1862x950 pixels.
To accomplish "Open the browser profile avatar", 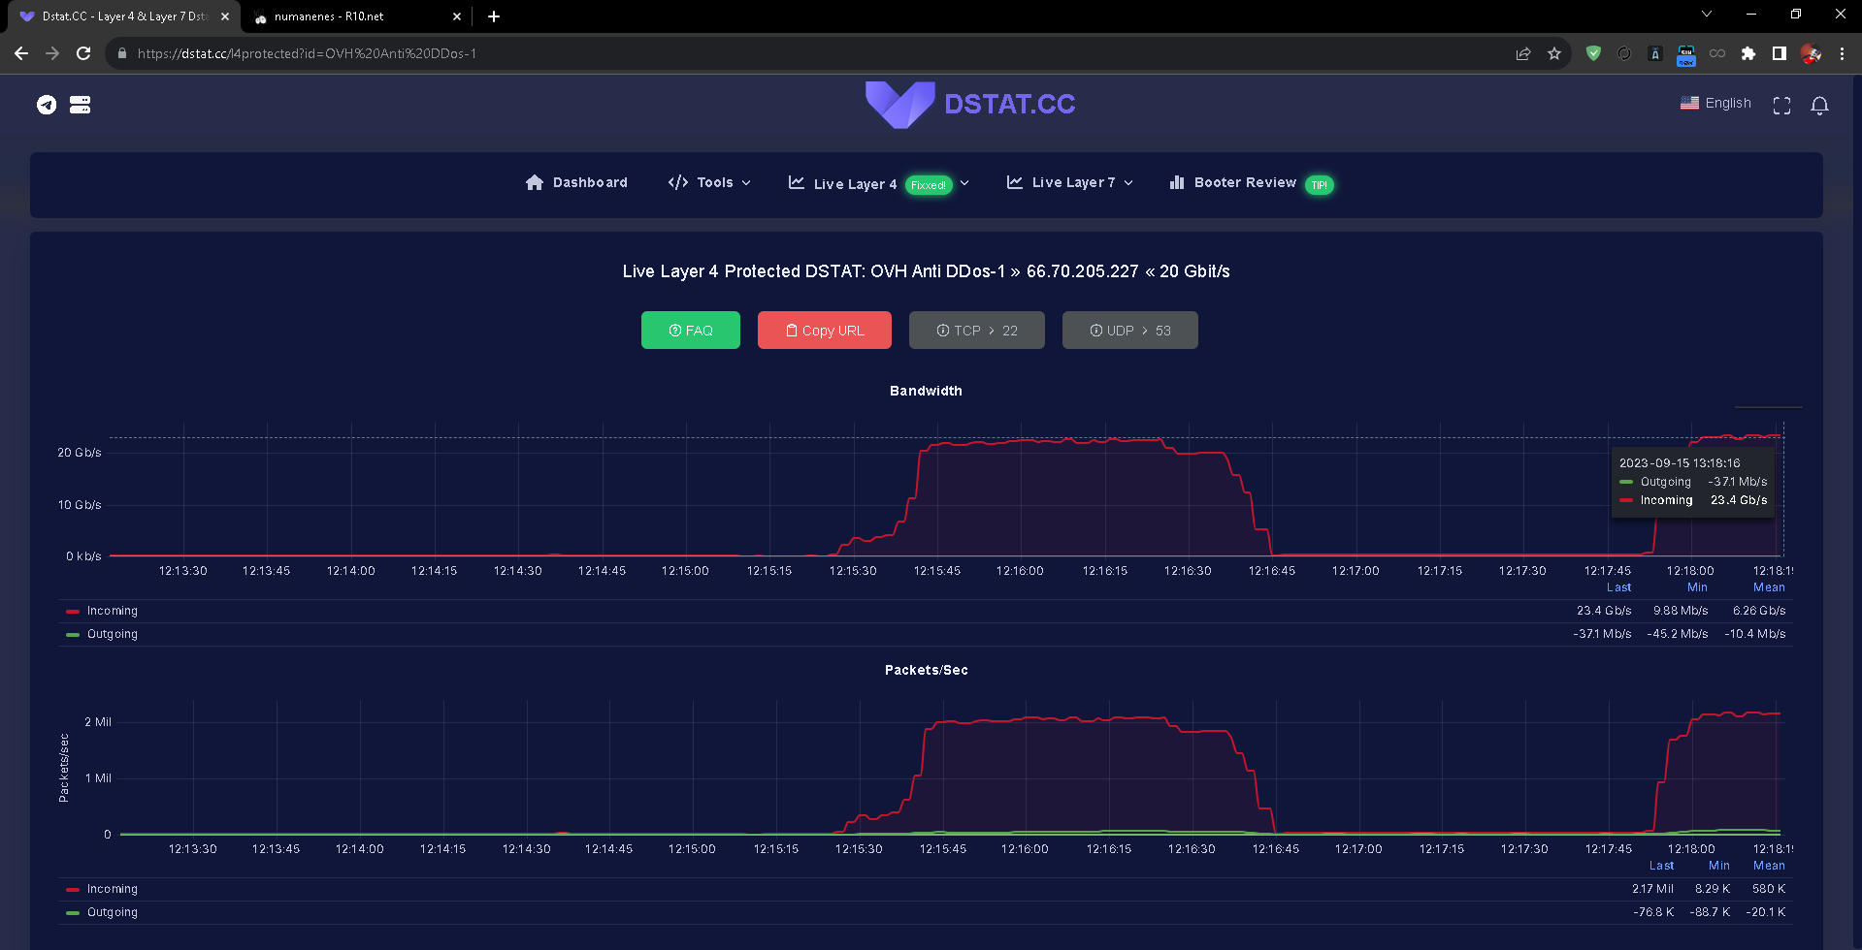I will tap(1811, 53).
